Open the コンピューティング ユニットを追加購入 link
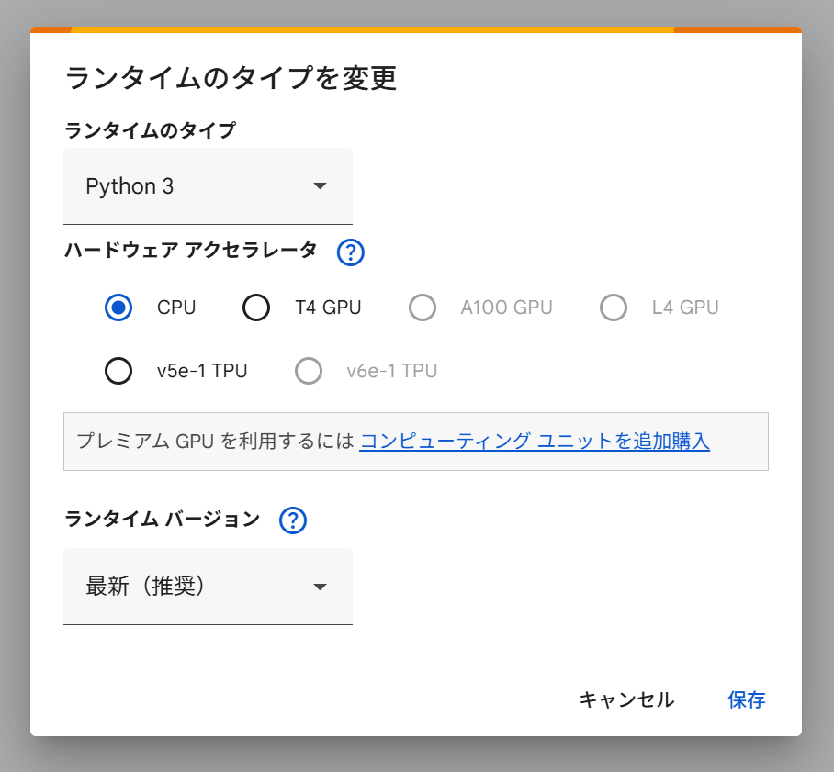 pyautogui.click(x=534, y=442)
